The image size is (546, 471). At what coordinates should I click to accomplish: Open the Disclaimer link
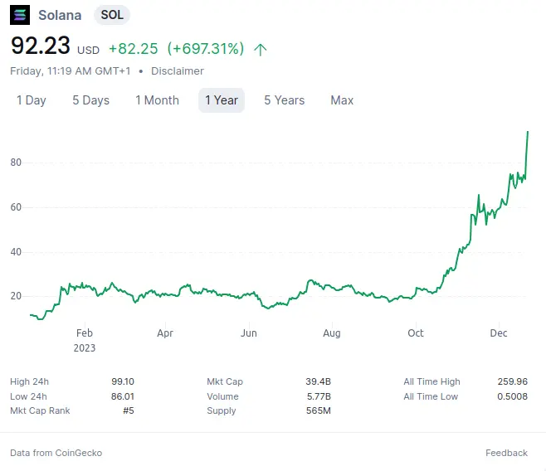coord(178,71)
